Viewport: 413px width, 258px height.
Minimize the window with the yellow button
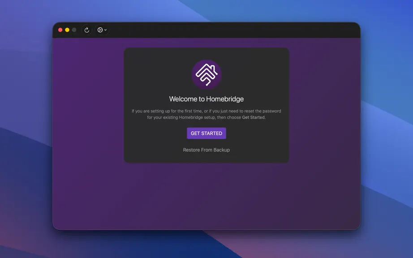(x=67, y=30)
